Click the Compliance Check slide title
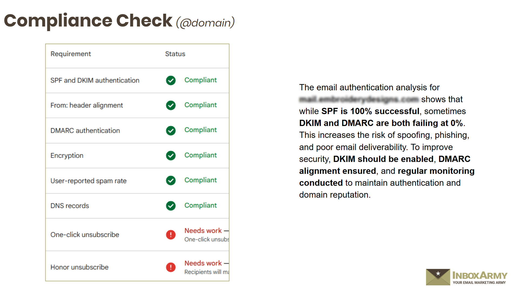Image resolution: width=519 pixels, height=292 pixels. (88, 21)
